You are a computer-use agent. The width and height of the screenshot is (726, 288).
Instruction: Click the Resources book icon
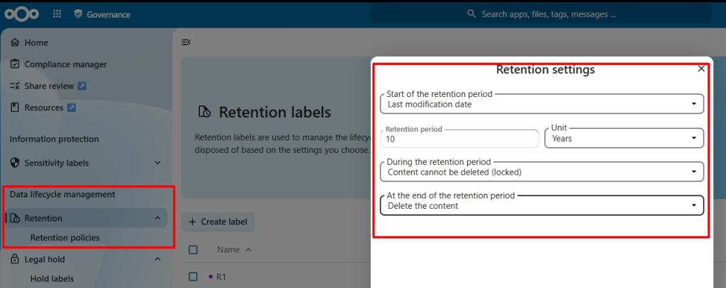pos(15,108)
